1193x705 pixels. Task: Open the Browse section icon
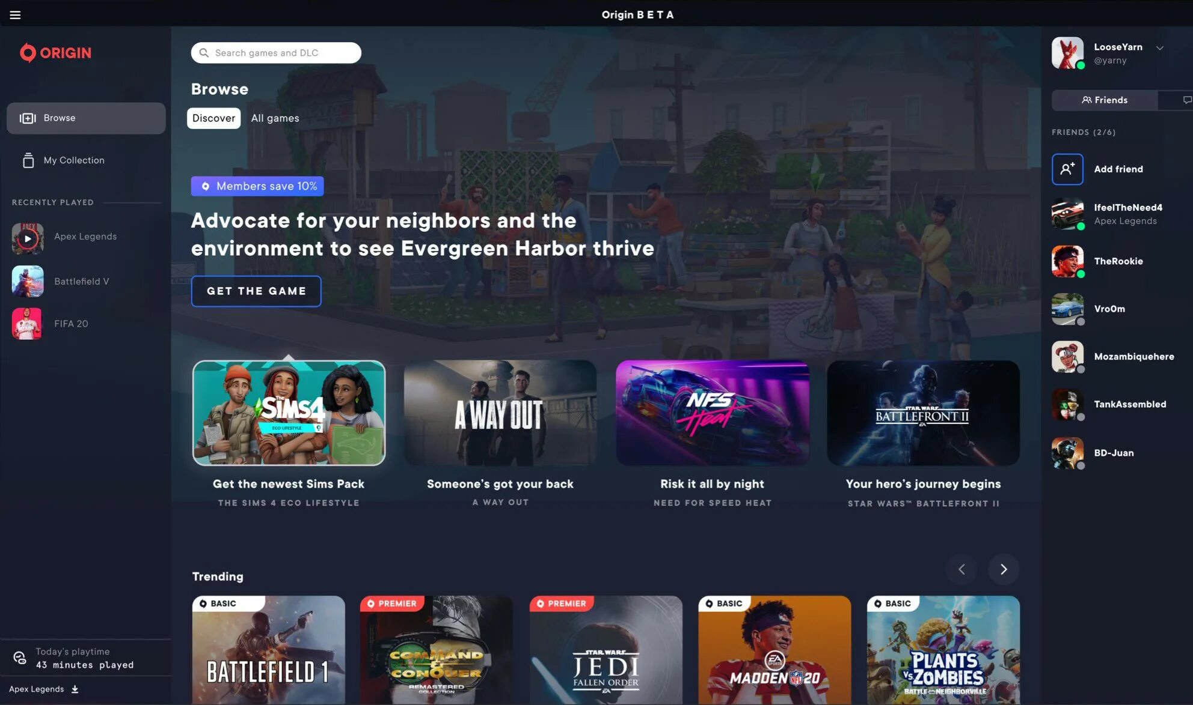[x=27, y=118]
